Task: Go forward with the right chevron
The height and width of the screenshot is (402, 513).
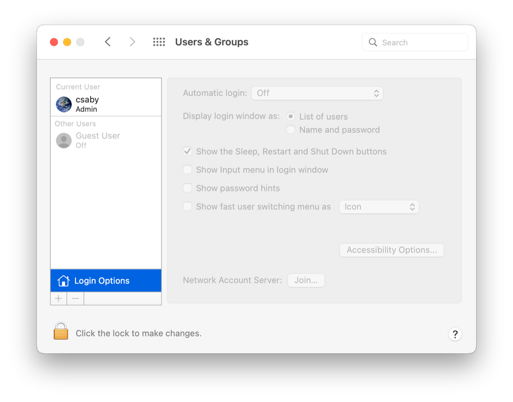Action: tap(132, 42)
